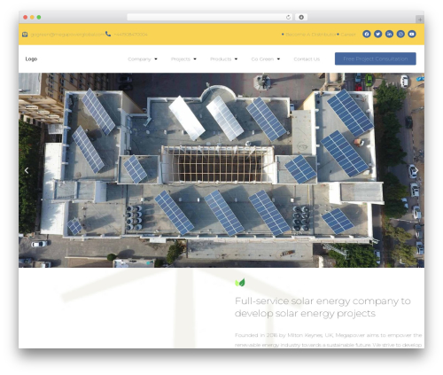
Task: Click the Full-service solar energy company heading
Action: [x=323, y=307]
